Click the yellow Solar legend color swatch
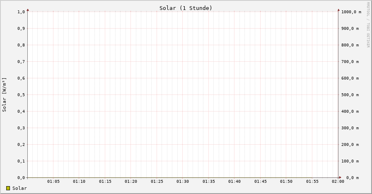372x194 pixels. [x=8, y=188]
